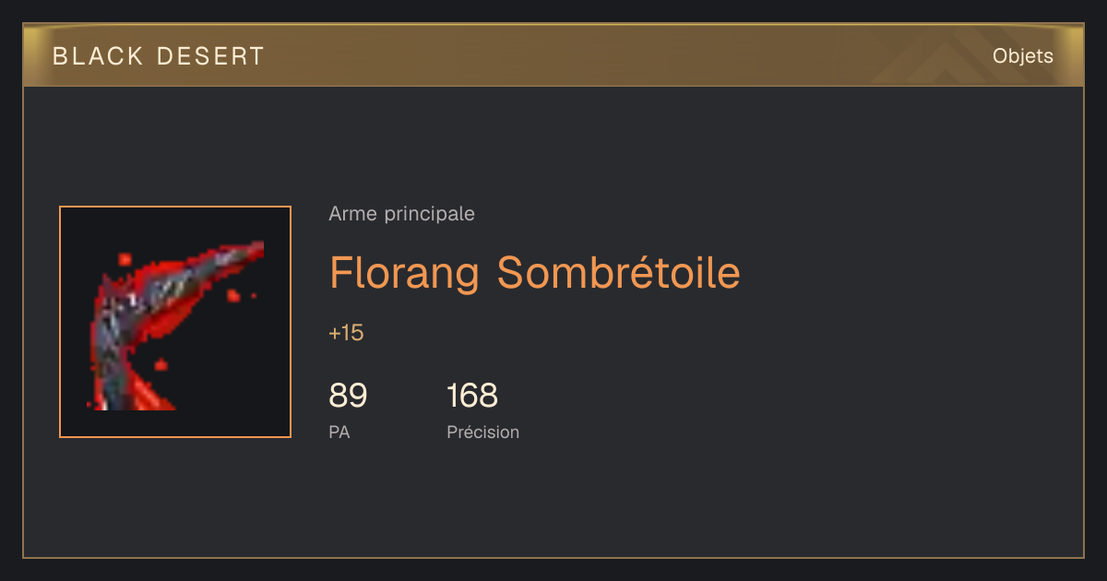Click the red spark above the weapon's left edge

click(x=125, y=258)
